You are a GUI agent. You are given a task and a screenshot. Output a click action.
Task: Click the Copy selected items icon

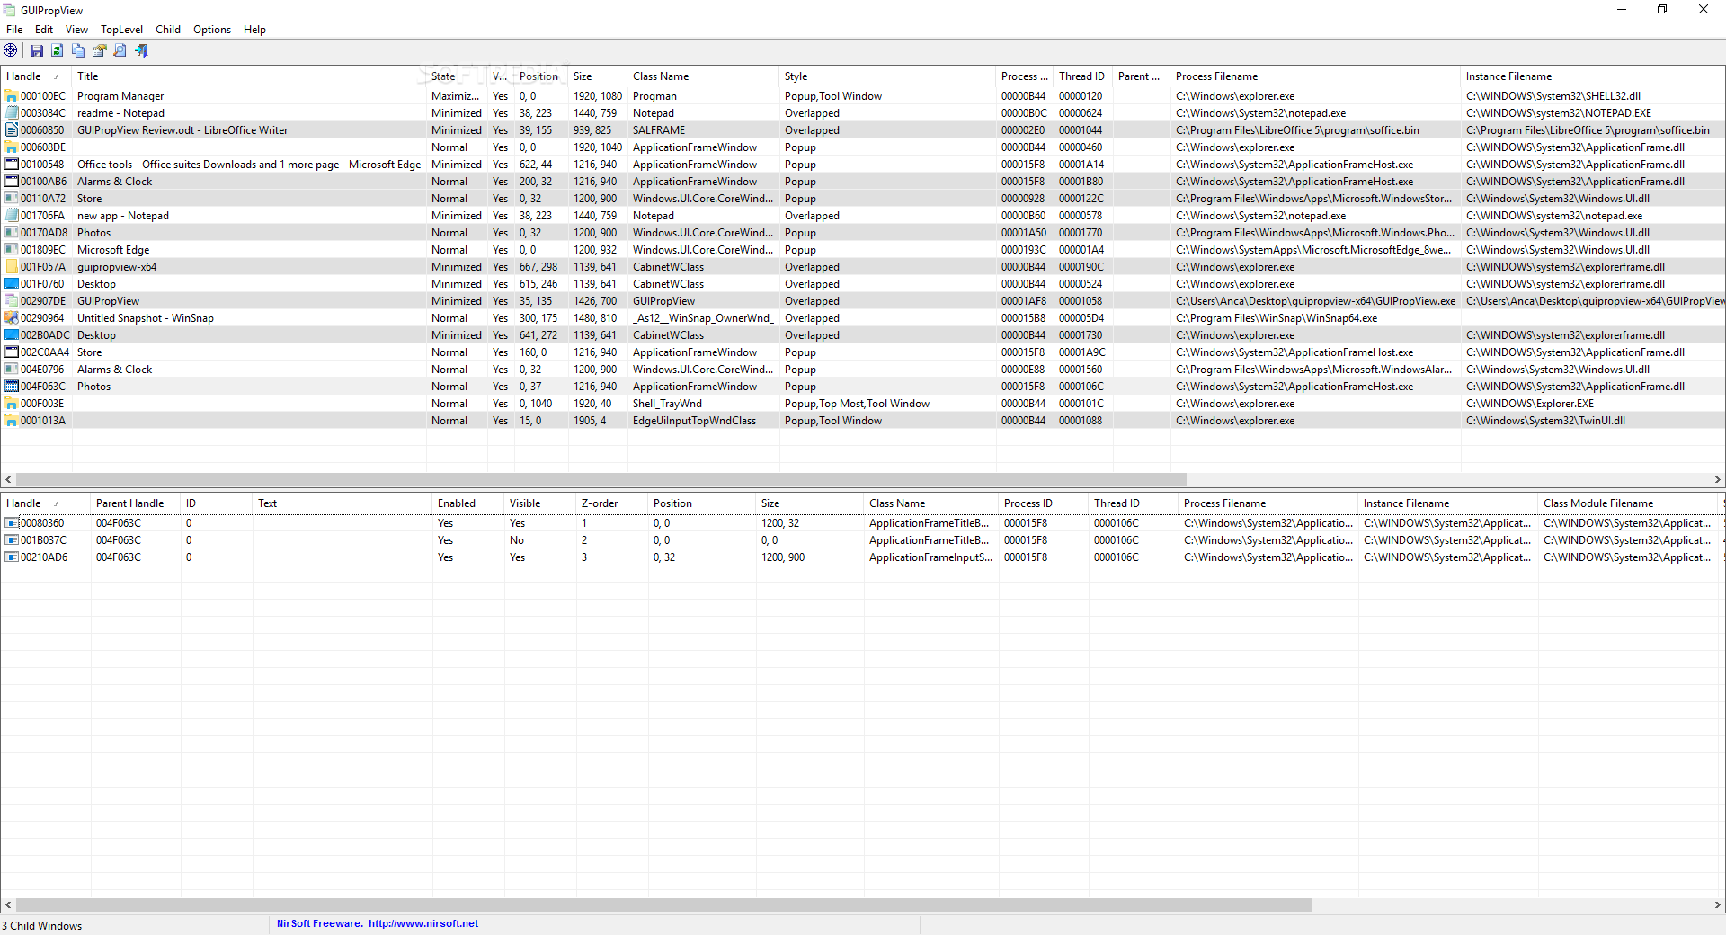pos(78,50)
